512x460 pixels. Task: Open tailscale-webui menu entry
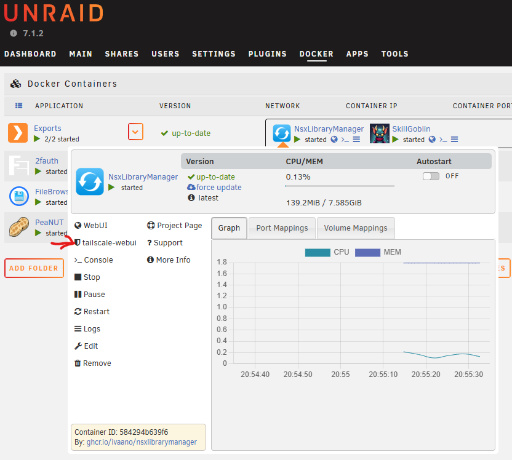pyautogui.click(x=105, y=243)
